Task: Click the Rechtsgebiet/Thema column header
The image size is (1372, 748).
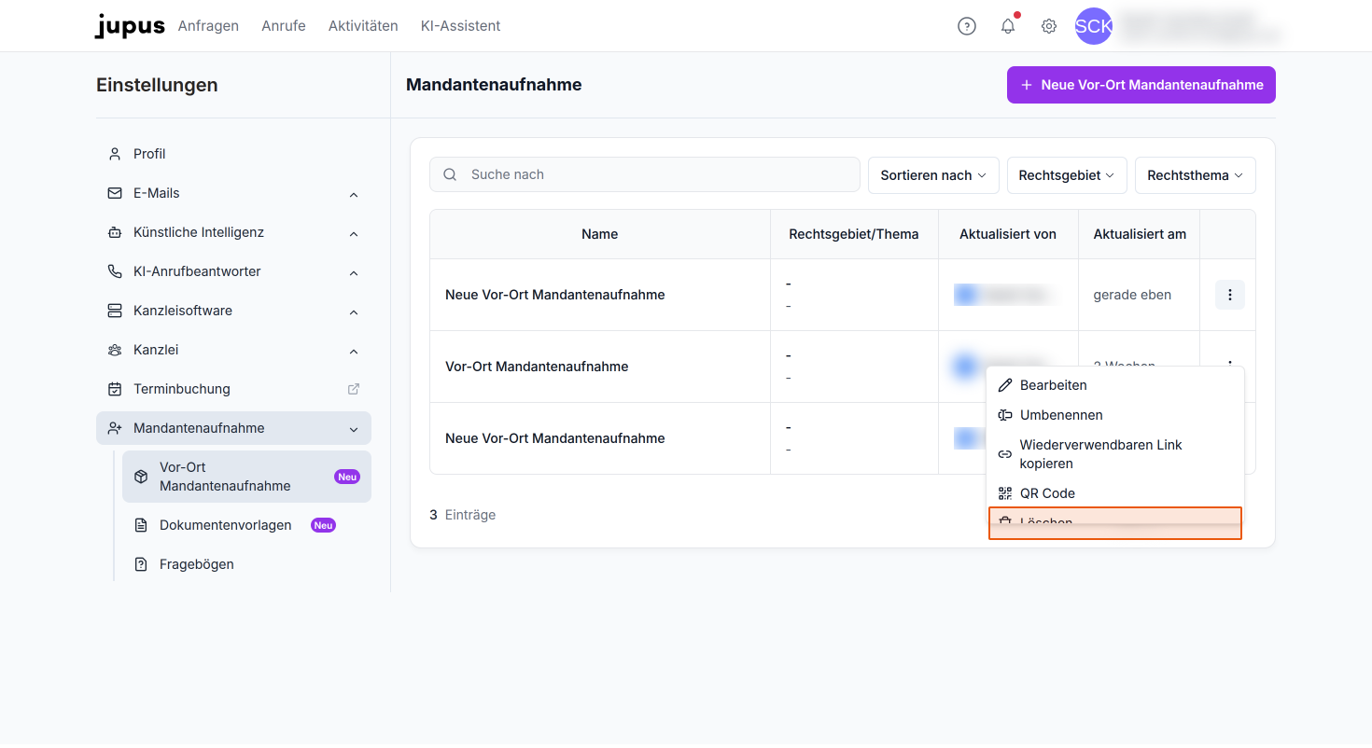Action: point(854,234)
